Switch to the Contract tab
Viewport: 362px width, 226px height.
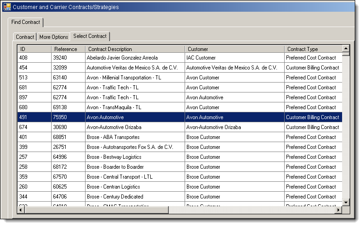click(25, 37)
